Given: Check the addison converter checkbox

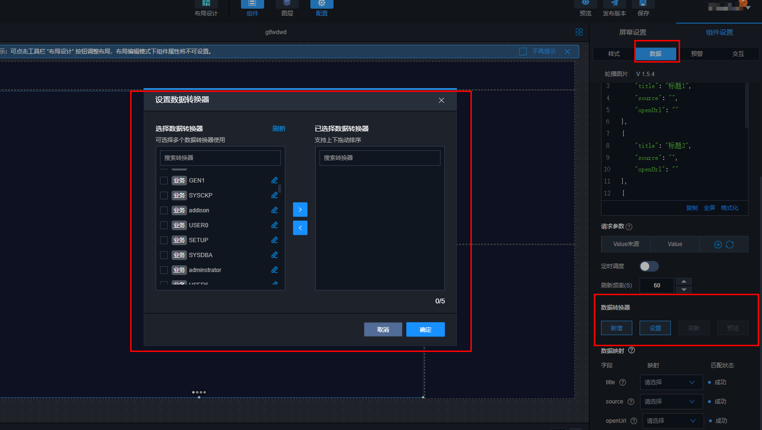Looking at the screenshot, I should tap(164, 210).
